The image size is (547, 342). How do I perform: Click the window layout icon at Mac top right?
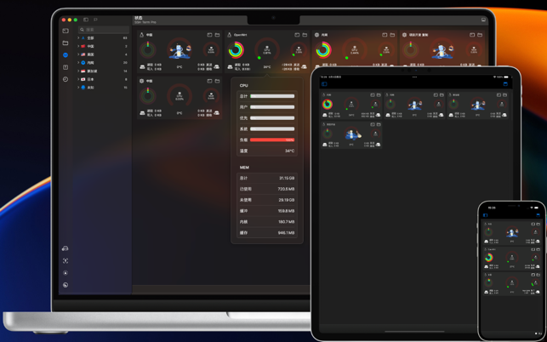click(x=483, y=20)
